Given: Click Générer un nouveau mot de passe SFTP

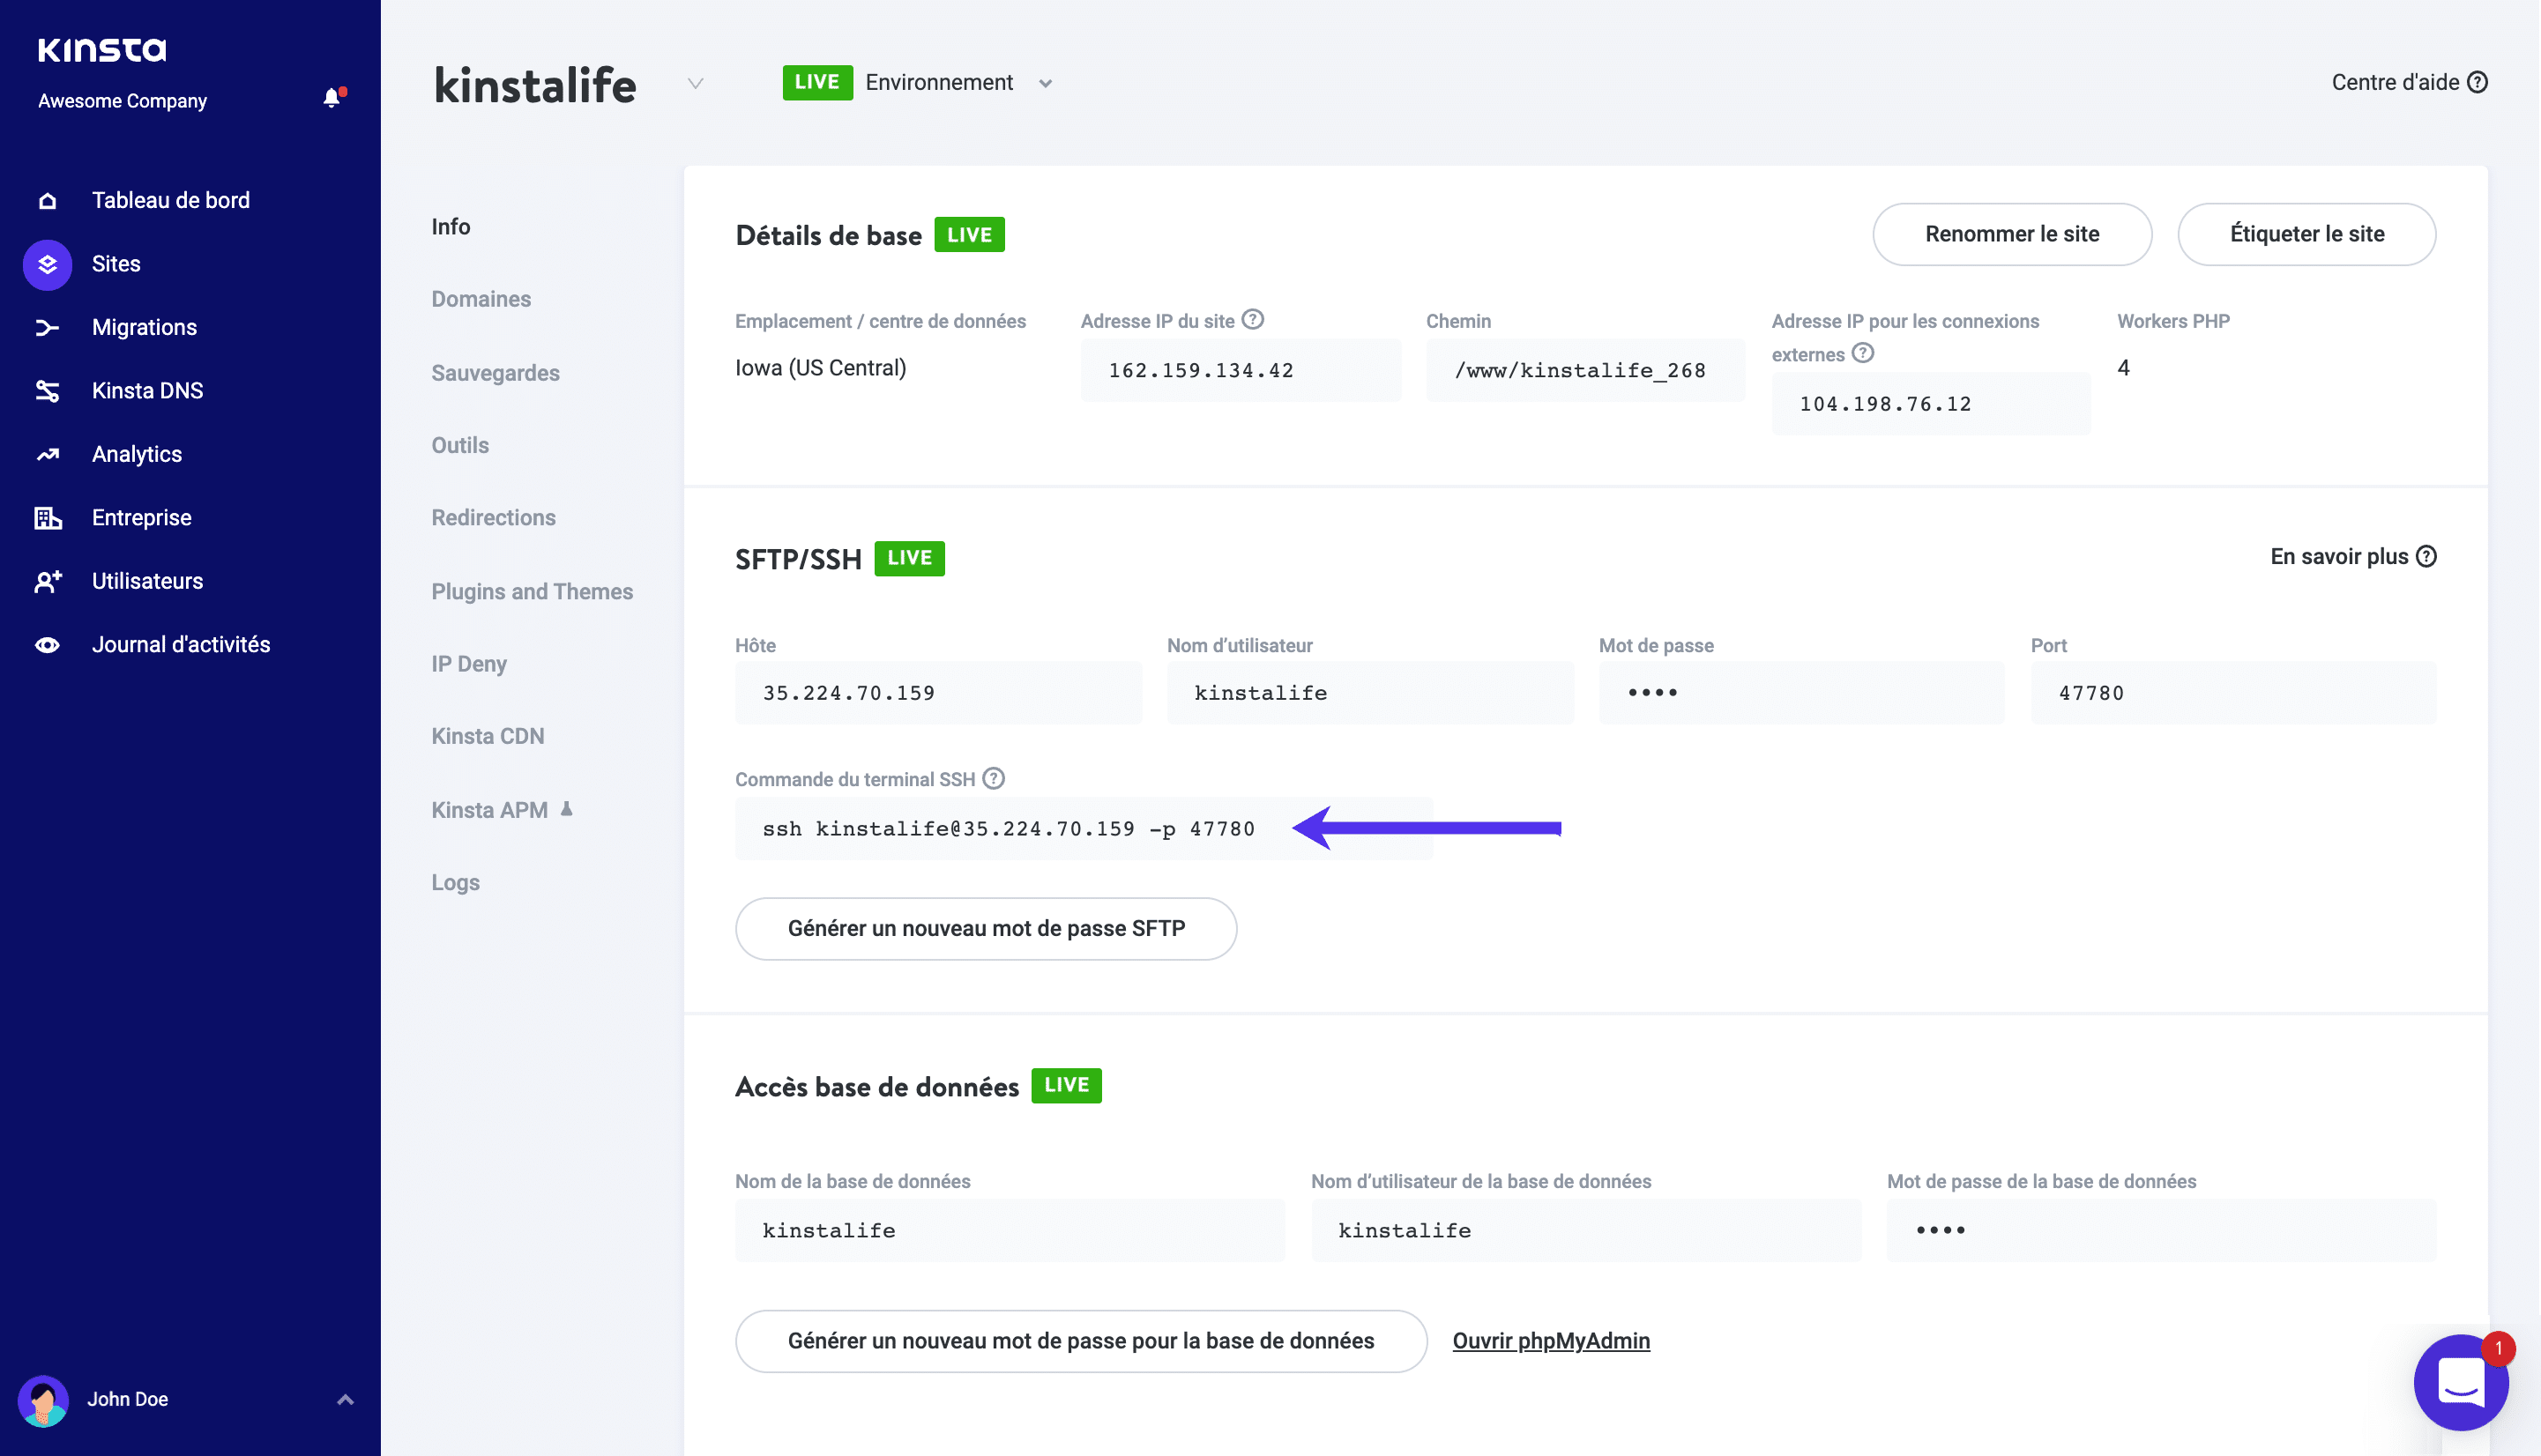Looking at the screenshot, I should pos(986,928).
